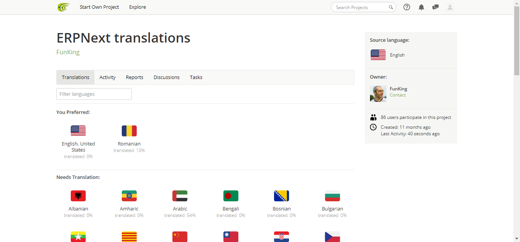The height and width of the screenshot is (242, 520).
Task: Click the Contact owner link
Action: 398,95
